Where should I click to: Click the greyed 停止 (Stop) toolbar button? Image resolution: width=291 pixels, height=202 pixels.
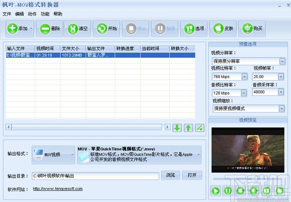135,28
